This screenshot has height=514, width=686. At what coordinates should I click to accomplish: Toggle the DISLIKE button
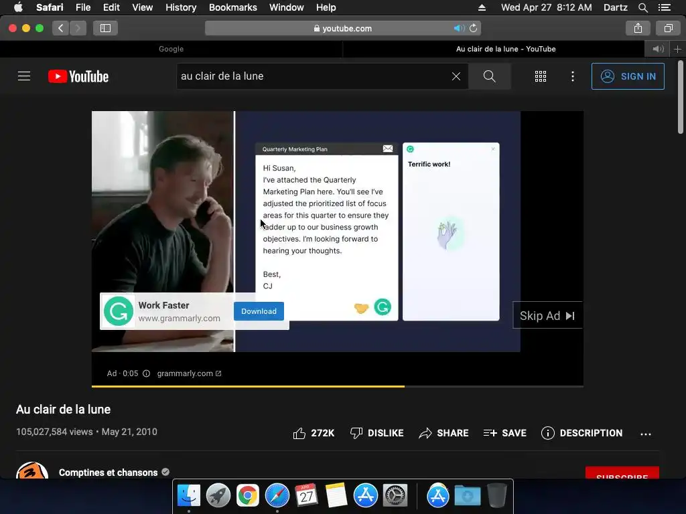(x=376, y=433)
